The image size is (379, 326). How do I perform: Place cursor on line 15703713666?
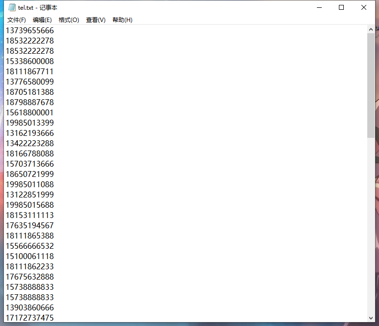click(30, 164)
